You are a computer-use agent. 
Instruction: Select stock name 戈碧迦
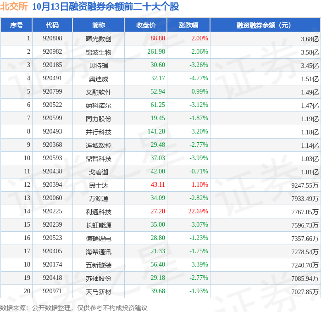tap(99, 172)
